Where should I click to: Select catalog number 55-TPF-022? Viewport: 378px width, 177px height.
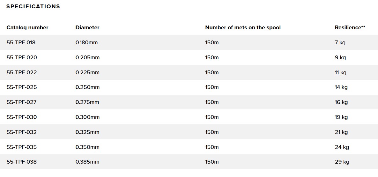tap(22, 72)
